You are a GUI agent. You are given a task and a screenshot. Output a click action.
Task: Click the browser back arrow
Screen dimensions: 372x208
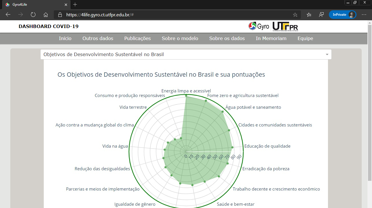[x=8, y=15]
